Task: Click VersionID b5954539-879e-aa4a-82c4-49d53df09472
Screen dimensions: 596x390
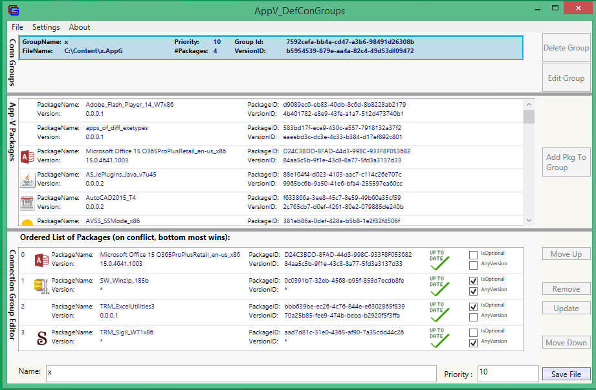Action: pos(350,51)
